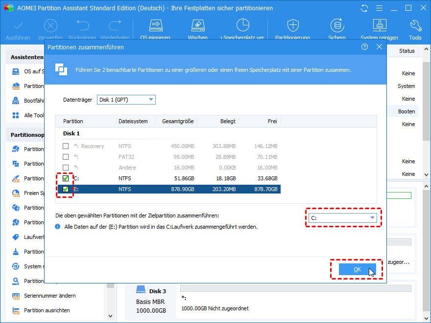Click the System sidebar icon

click(x=16, y=266)
